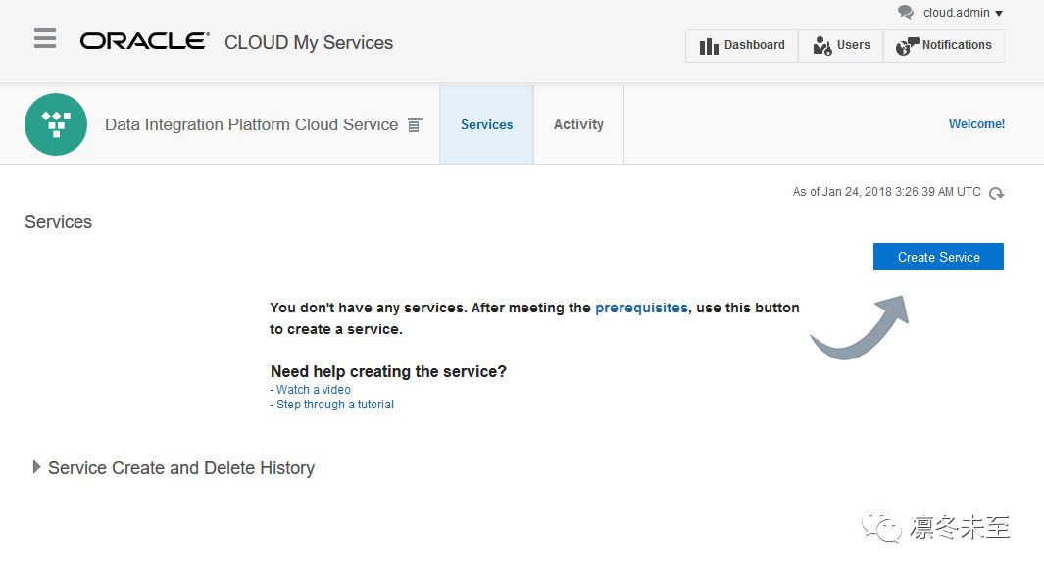The height and width of the screenshot is (573, 1044).
Task: Open the hamburger navigation menu
Action: [x=44, y=38]
